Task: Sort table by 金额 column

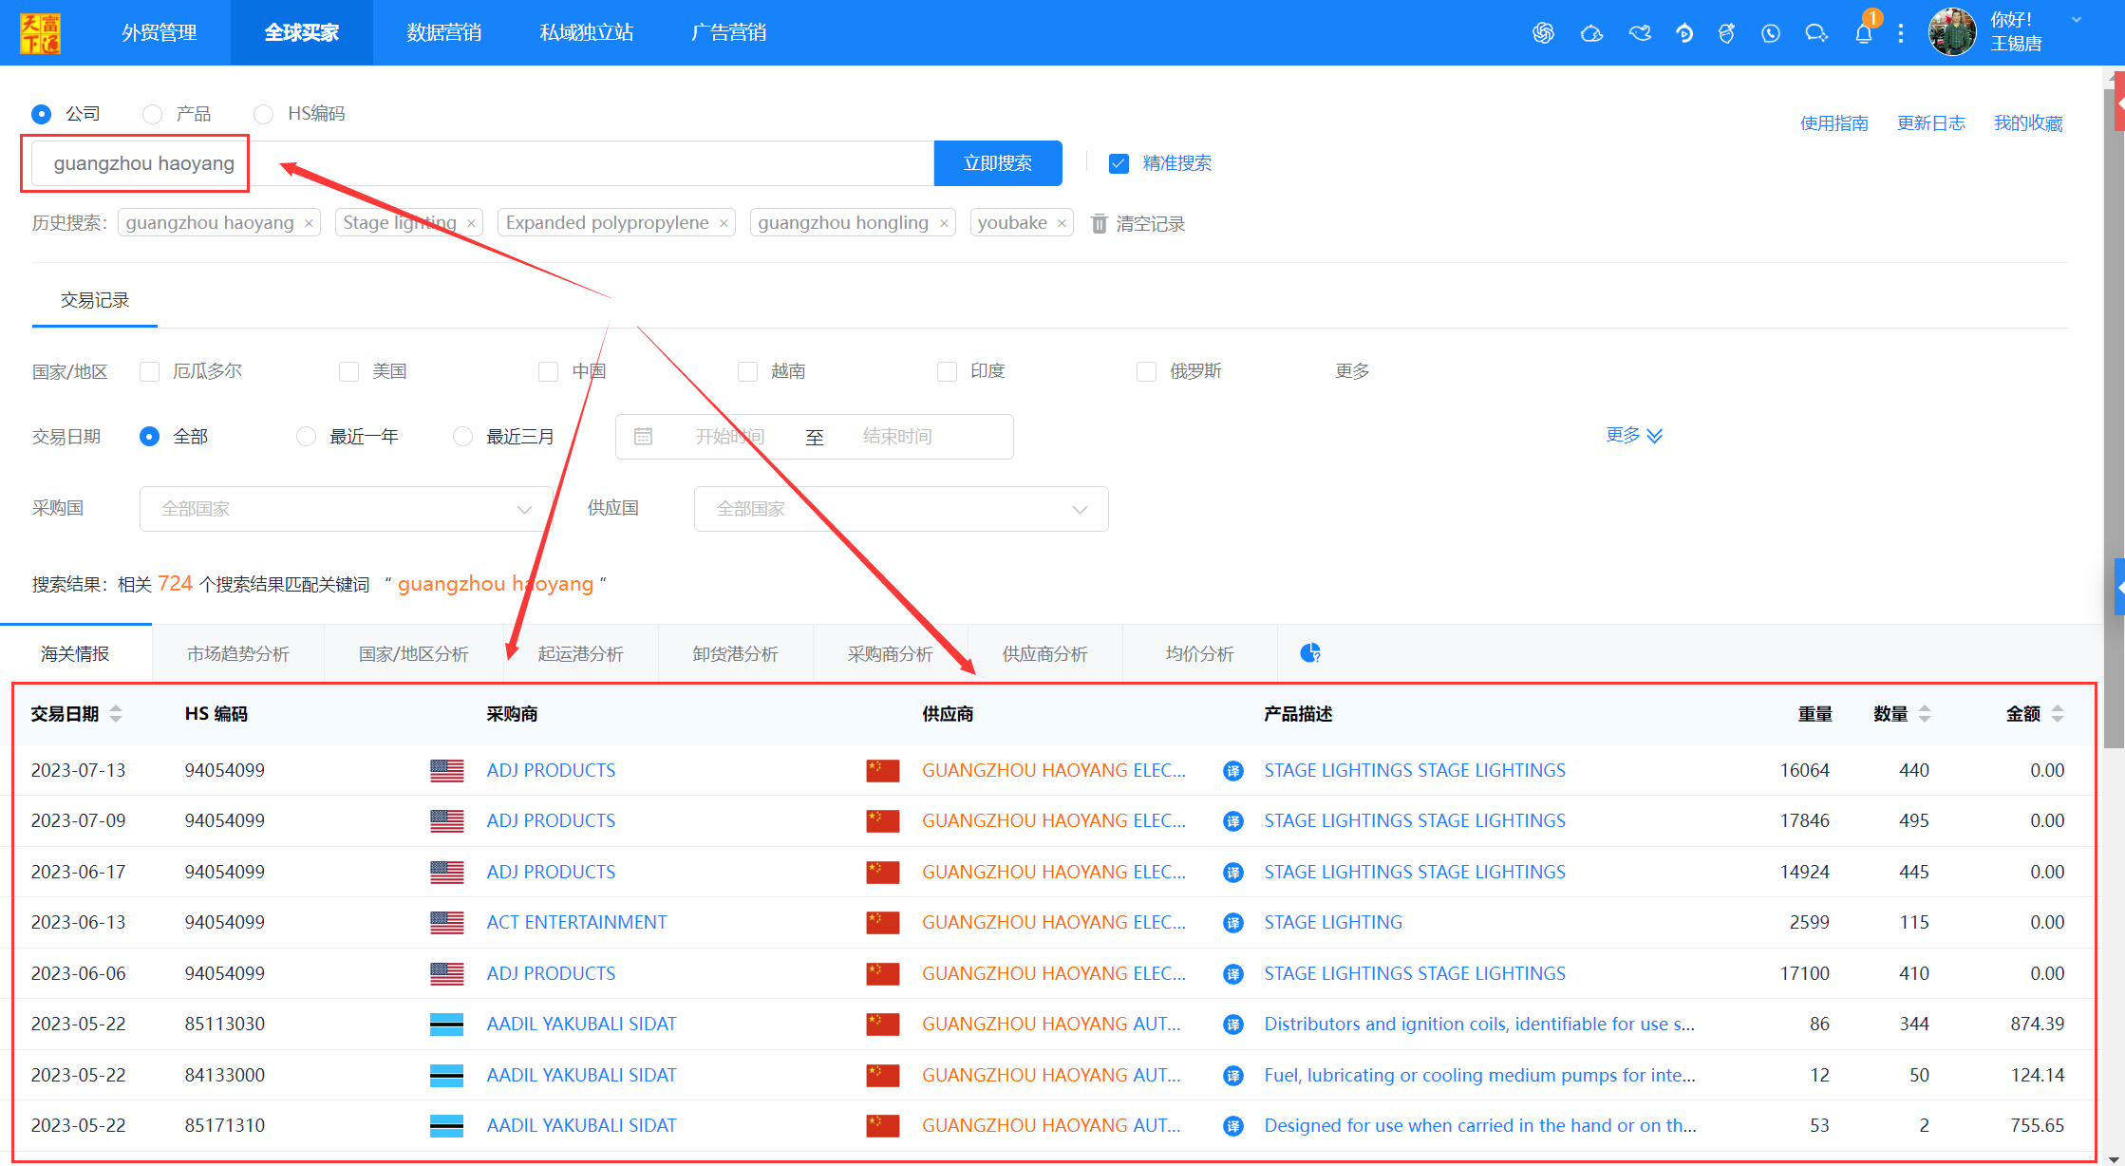Action: tap(2058, 714)
